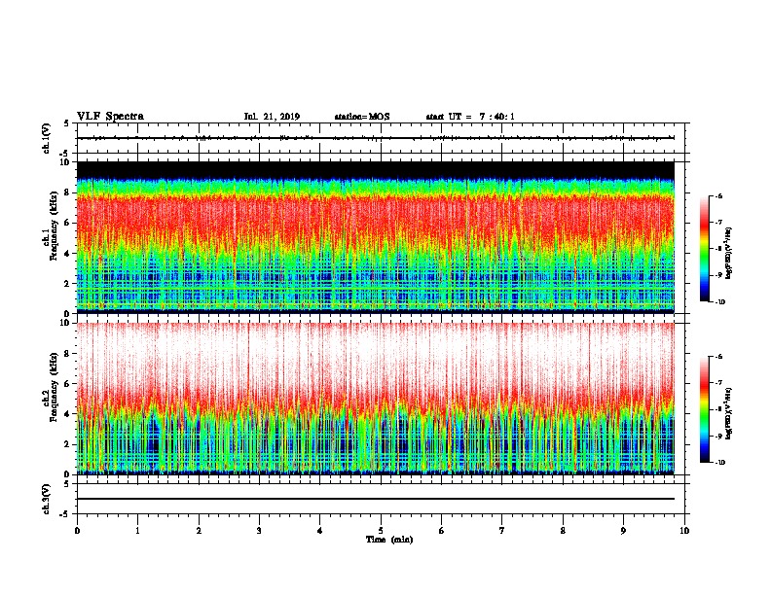Viewport: 771px width, 595px height.
Task: Click the ch.1 spectrogram color scale bar
Action: click(704, 249)
